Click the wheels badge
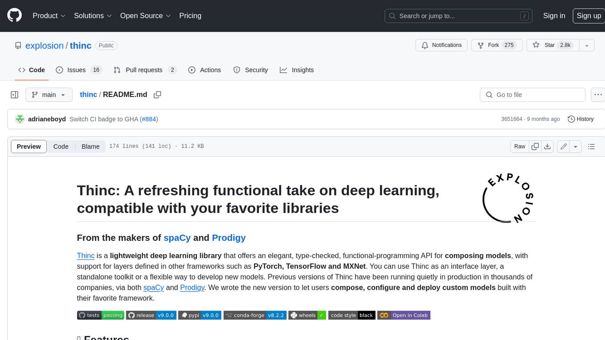This screenshot has width=605, height=340. (x=307, y=315)
